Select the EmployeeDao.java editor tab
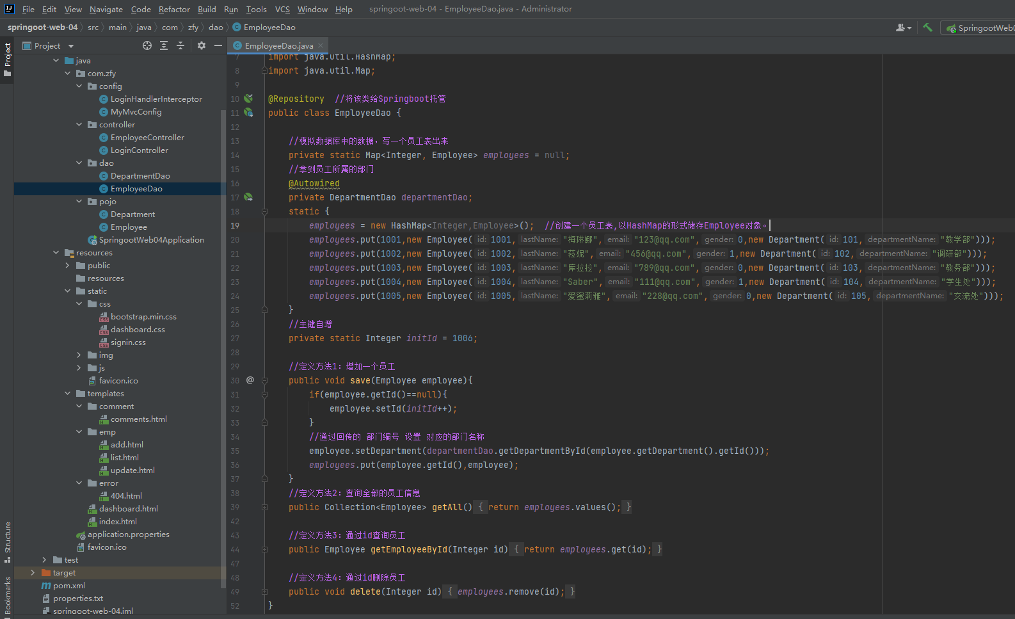 pos(278,46)
